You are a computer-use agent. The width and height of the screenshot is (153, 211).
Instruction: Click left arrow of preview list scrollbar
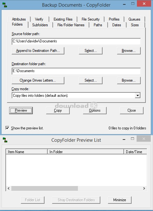9,189
